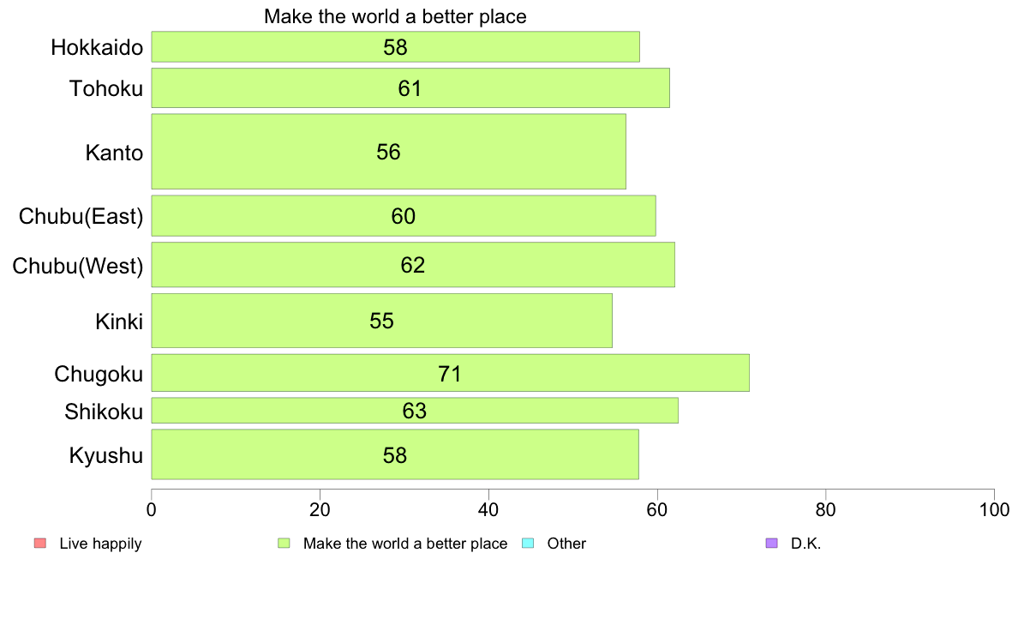Click the Live happily legend label

100,544
